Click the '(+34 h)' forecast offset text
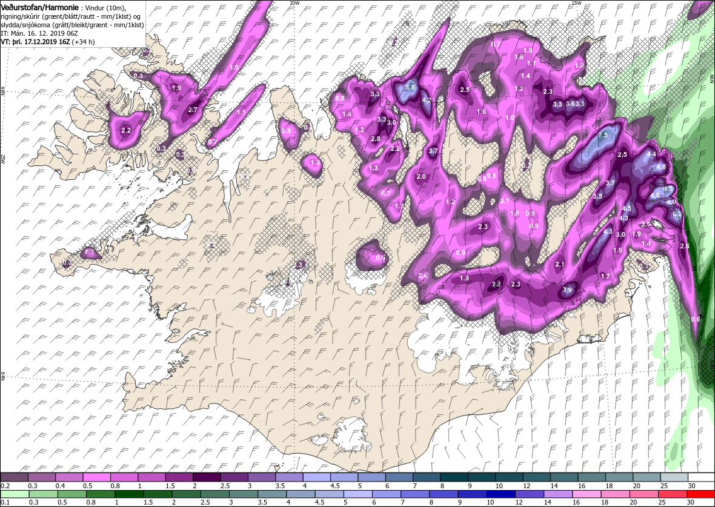Viewport: 715px width, 507px height. point(84,41)
